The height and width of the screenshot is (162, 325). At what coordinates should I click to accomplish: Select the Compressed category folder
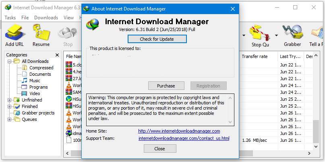point(25,68)
